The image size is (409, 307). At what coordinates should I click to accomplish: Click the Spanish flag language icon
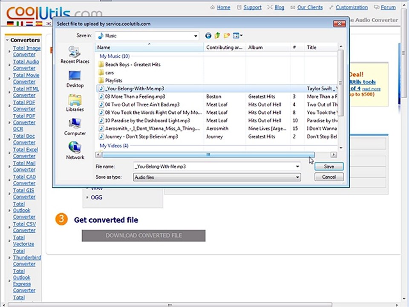pyautogui.click(x=39, y=24)
